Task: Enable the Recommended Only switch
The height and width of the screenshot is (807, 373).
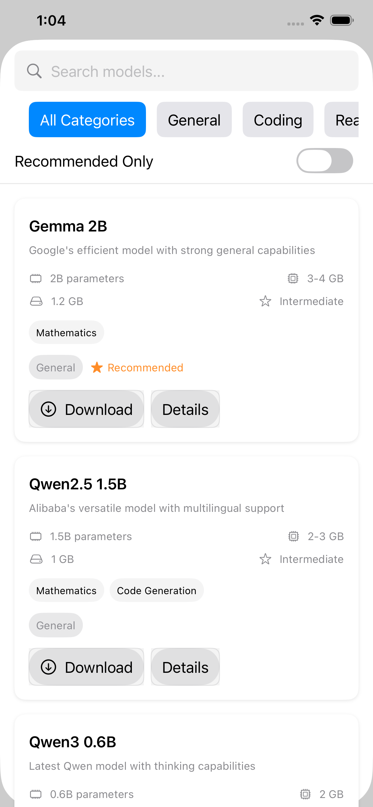Action: (324, 161)
